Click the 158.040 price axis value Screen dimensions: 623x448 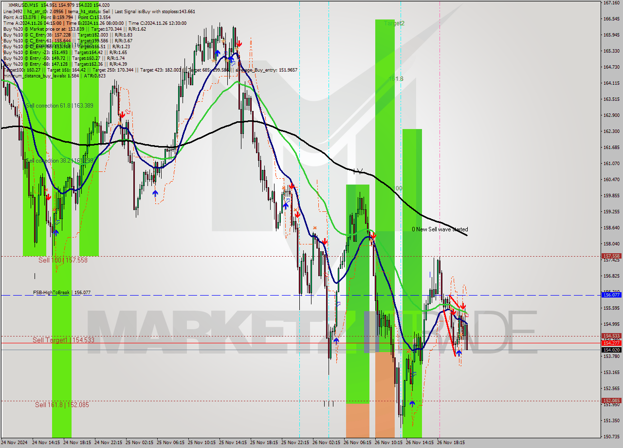pyautogui.click(x=611, y=244)
